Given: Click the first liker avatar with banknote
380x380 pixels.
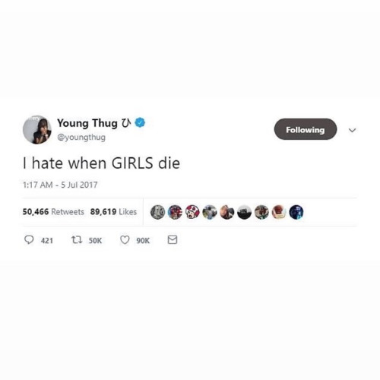Looking at the screenshot, I should [x=157, y=212].
